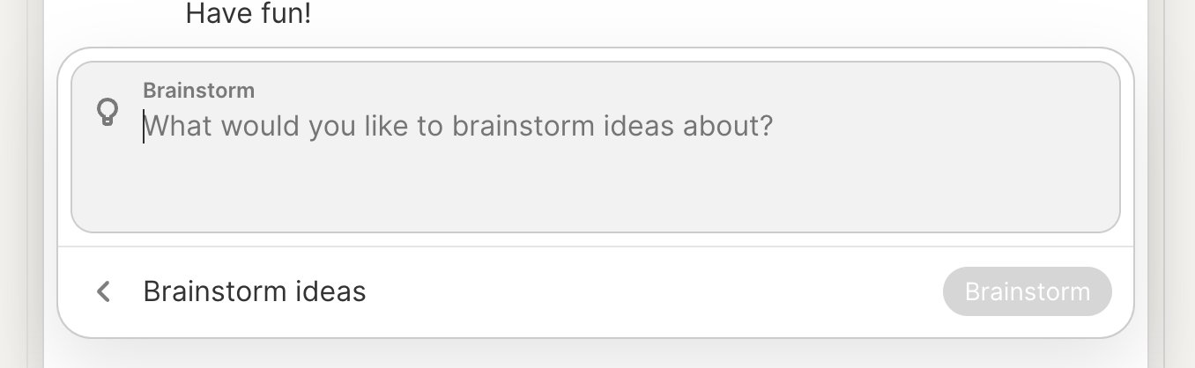Viewport: 1195px width, 368px height.
Task: Click the lightbulb Brainstorm icon
Action: (108, 112)
